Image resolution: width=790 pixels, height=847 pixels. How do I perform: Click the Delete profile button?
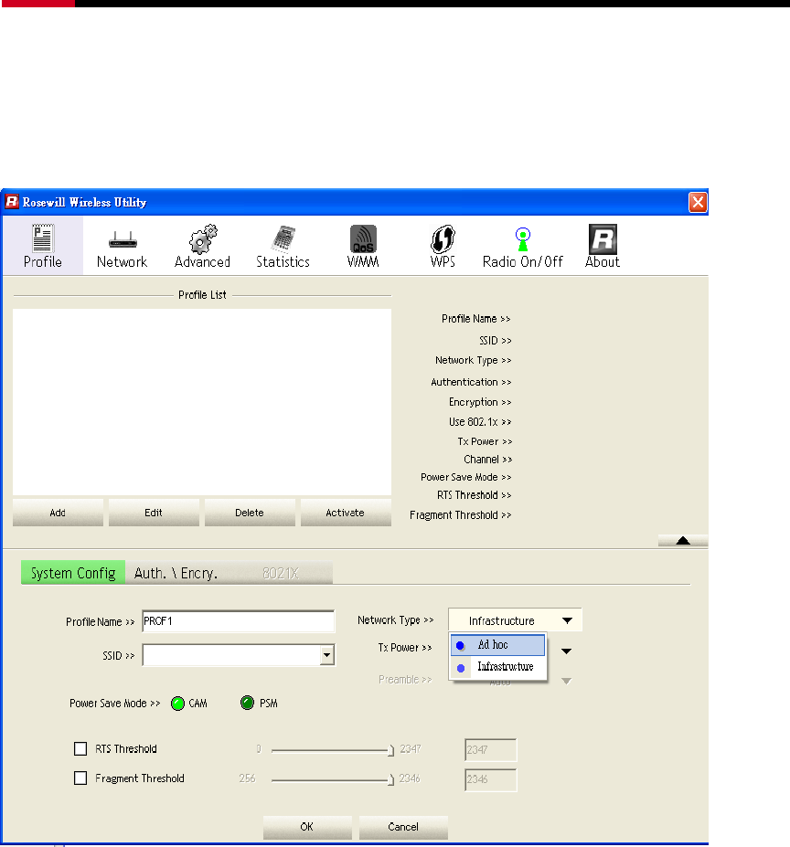[250, 513]
